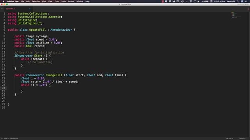Click 'waitTime' on line 10
Image resolution: width=250 pixels, height=140 pixels.
tap(42, 43)
